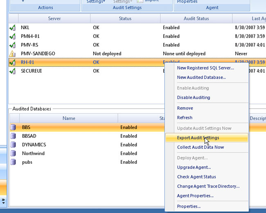The height and width of the screenshot is (213, 266).
Task: Choose Disable Auditing in the context menu
Action: (194, 98)
